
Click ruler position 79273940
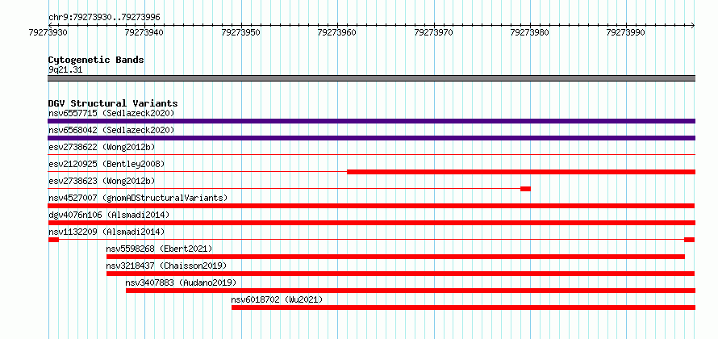(144, 32)
